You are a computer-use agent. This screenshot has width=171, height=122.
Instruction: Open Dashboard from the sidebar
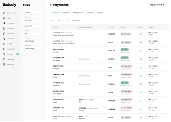[x=9, y=13]
